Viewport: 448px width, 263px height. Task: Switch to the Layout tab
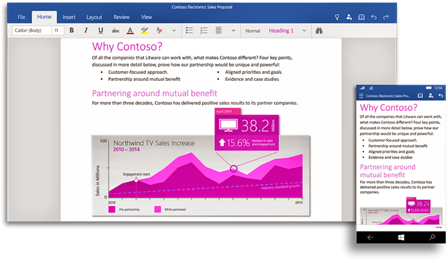(x=94, y=17)
